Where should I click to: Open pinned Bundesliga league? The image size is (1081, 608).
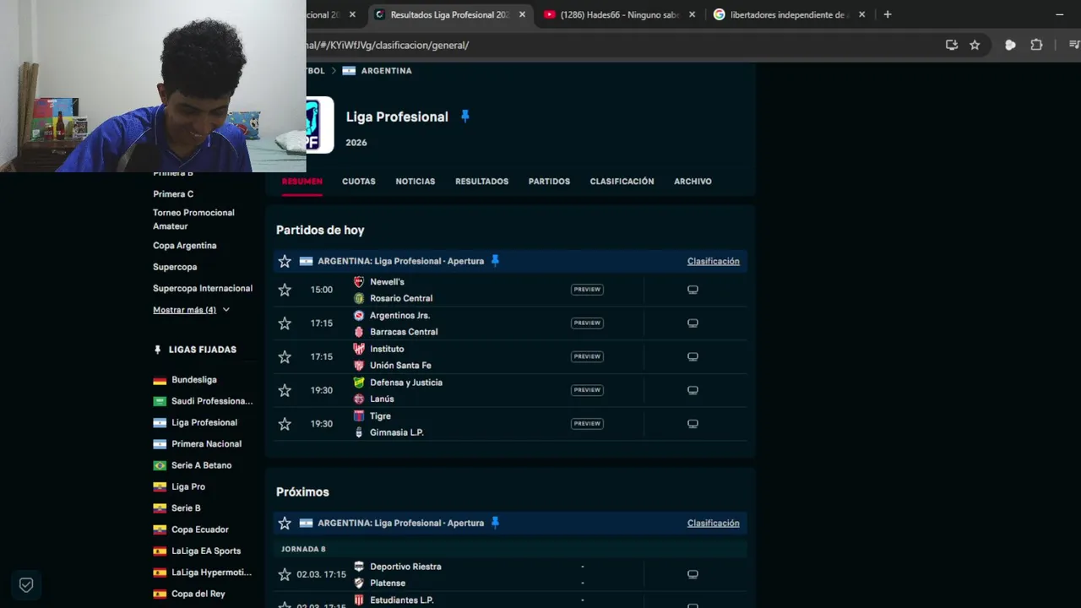pyautogui.click(x=193, y=380)
